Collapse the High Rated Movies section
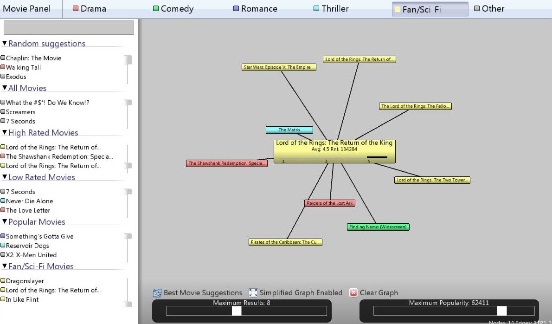This screenshot has width=552, height=324. click(5, 132)
